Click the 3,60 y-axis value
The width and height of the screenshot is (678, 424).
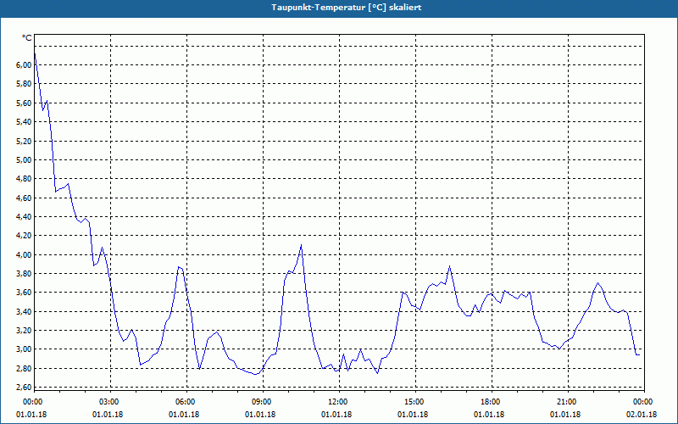[24, 293]
